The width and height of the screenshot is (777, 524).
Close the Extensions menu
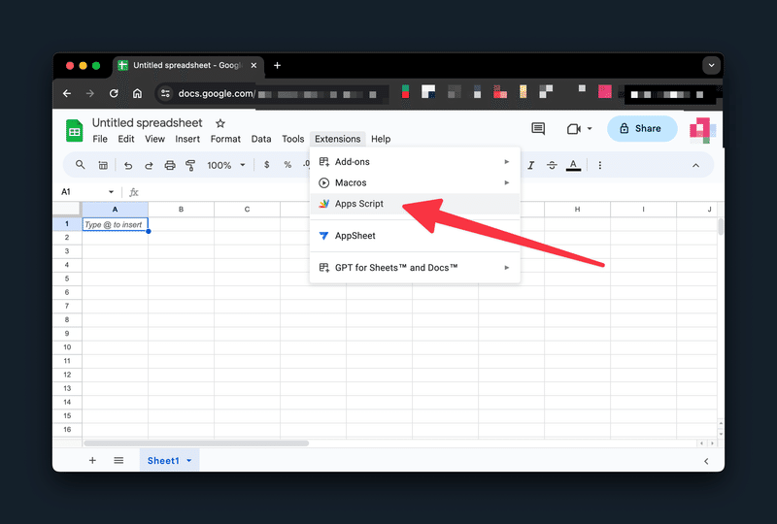click(337, 139)
